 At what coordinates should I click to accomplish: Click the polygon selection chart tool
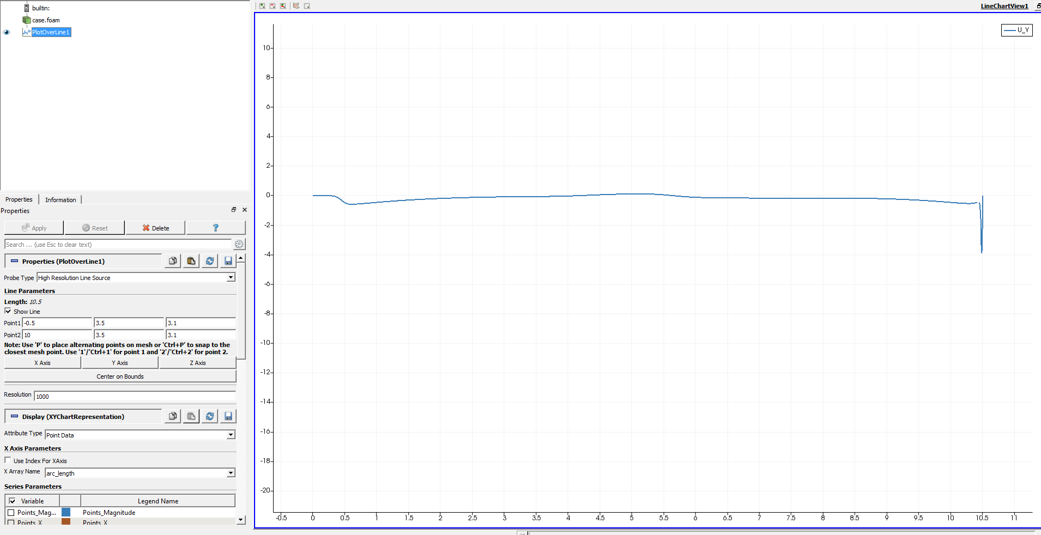pyautogui.click(x=296, y=6)
